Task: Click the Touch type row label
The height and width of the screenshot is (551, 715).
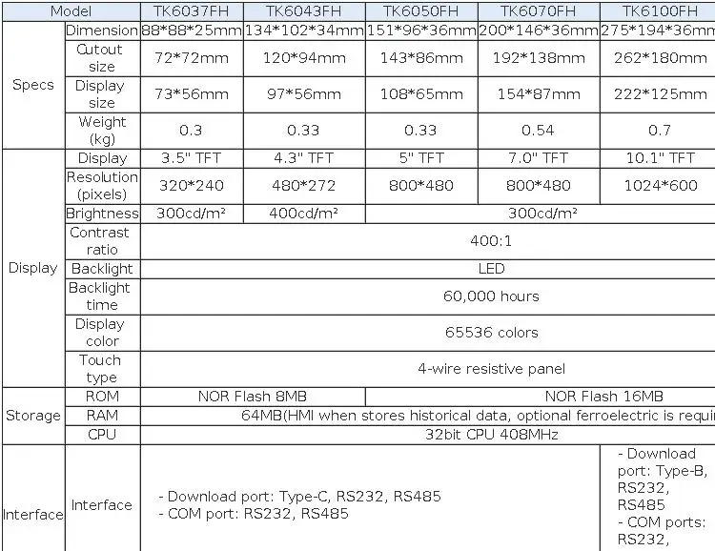Action: point(100,369)
